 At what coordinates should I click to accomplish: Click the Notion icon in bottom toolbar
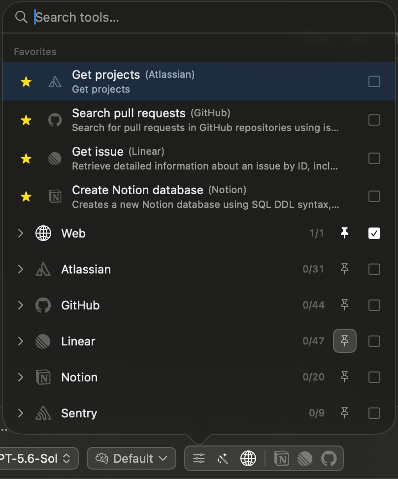point(282,458)
